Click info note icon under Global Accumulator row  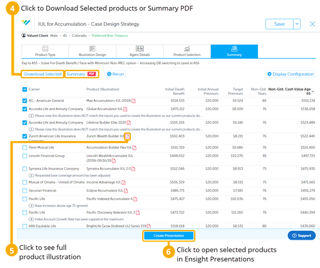pyautogui.click(x=31, y=116)
